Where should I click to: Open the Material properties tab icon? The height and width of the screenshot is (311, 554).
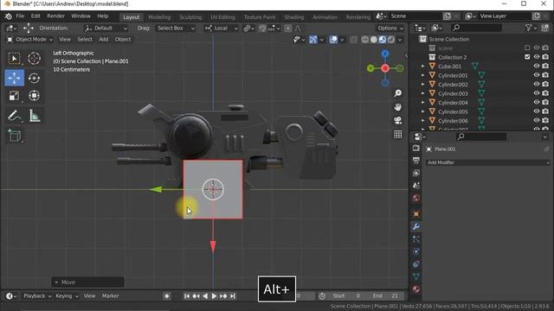tap(415, 289)
